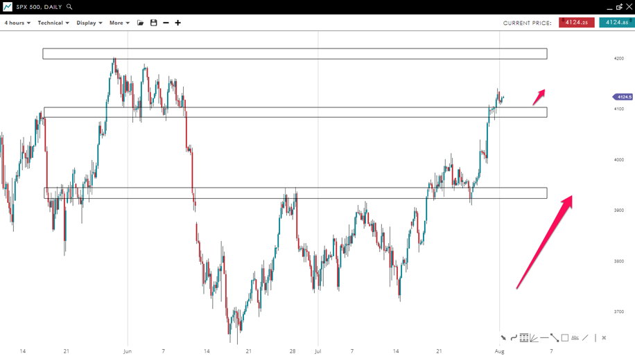This screenshot has height=356, width=635.
Task: Pick the diagonal line tool
Action: pyautogui.click(x=585, y=338)
